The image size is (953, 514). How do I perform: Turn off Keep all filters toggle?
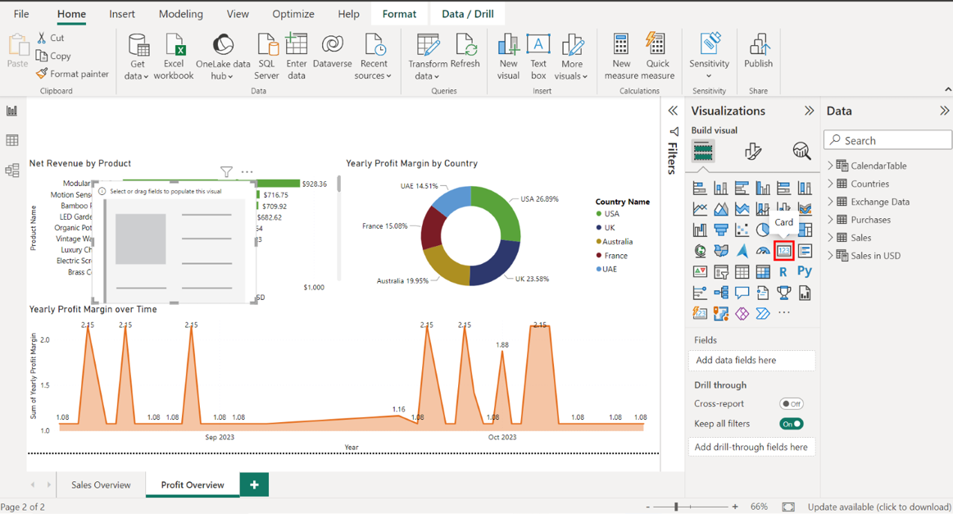(x=791, y=424)
